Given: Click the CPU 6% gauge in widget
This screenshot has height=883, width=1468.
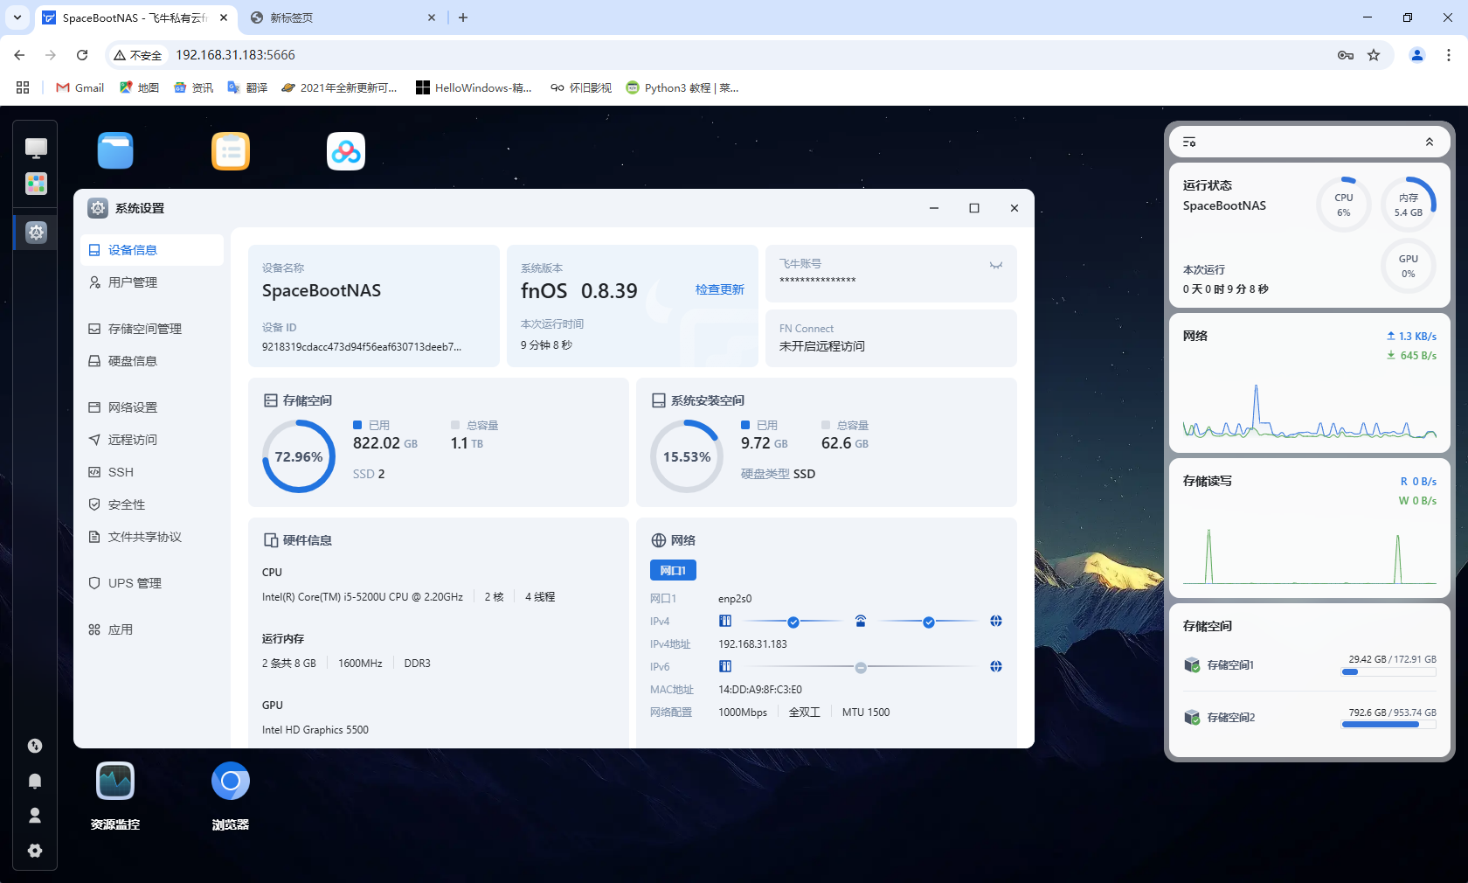Looking at the screenshot, I should tap(1344, 205).
